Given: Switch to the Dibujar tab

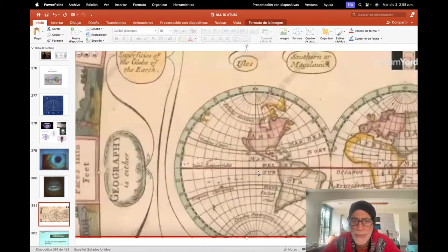Looking at the screenshot, I should click(x=76, y=22).
